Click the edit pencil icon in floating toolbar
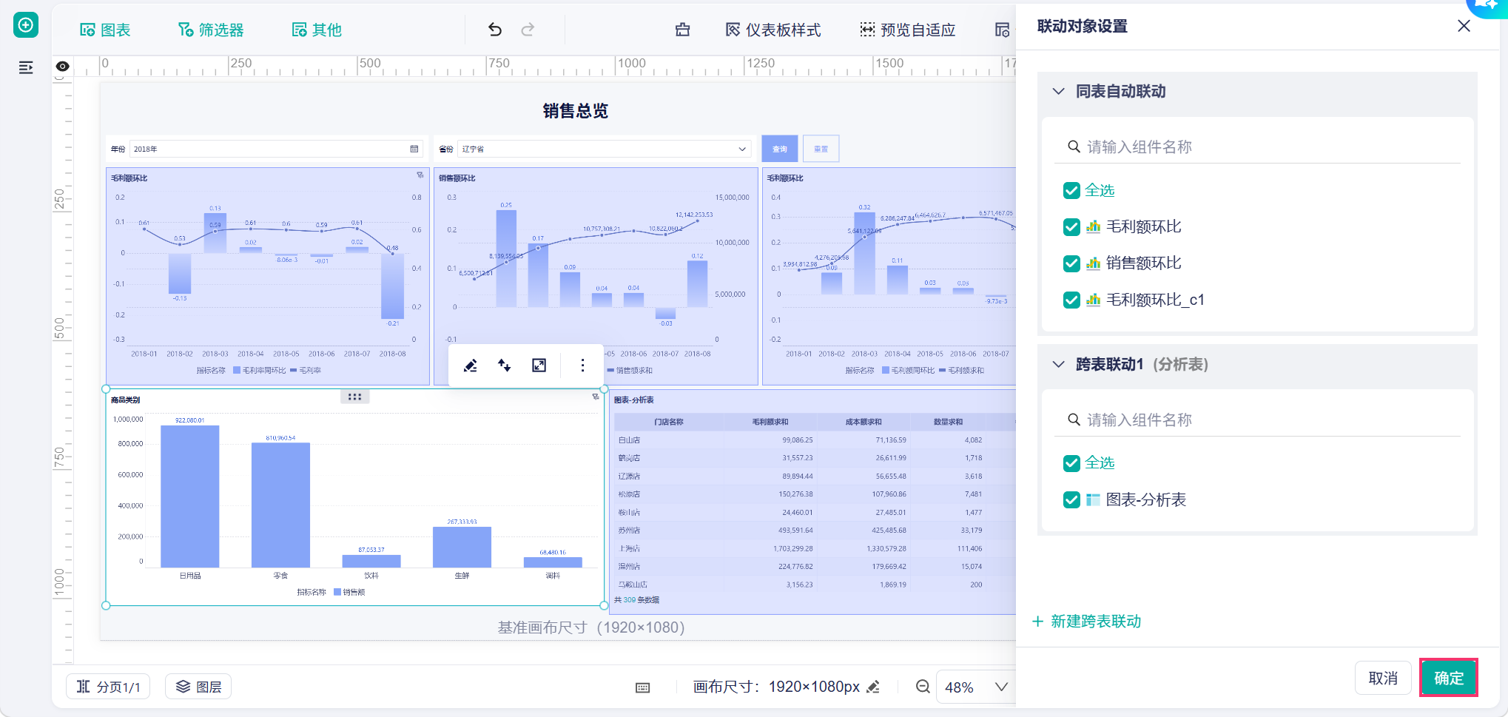 (x=471, y=366)
